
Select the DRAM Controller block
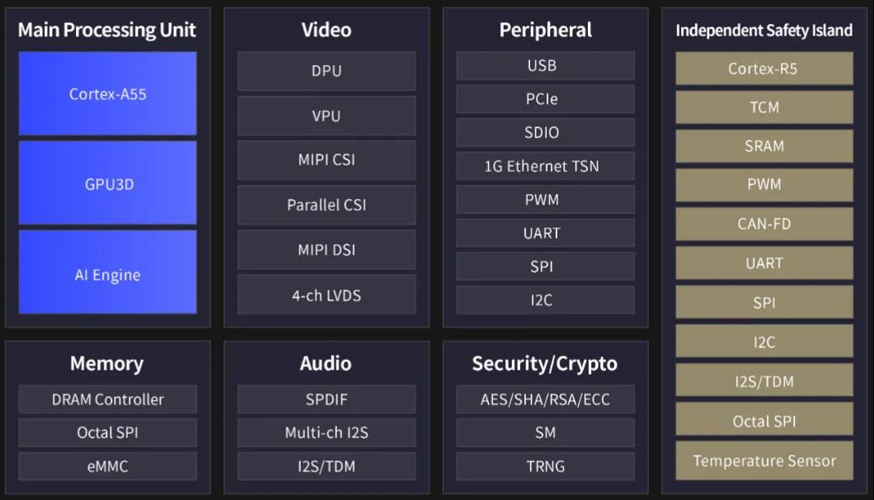tap(107, 399)
